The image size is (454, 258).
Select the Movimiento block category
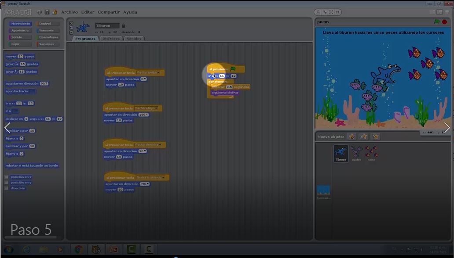[20, 24]
